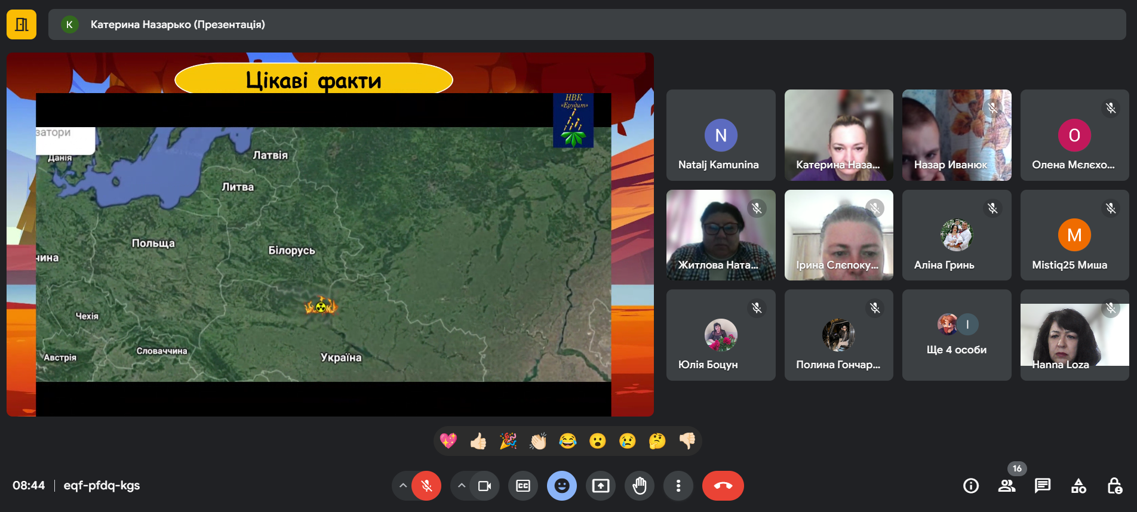Turn on closed captions
Screen dimensions: 1137x512
pos(523,486)
